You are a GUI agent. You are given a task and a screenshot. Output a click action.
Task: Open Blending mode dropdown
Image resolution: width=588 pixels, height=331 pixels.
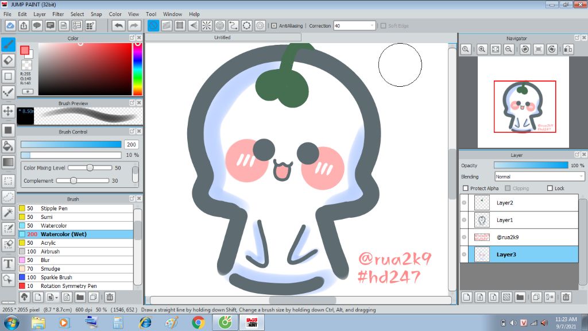[581, 176]
